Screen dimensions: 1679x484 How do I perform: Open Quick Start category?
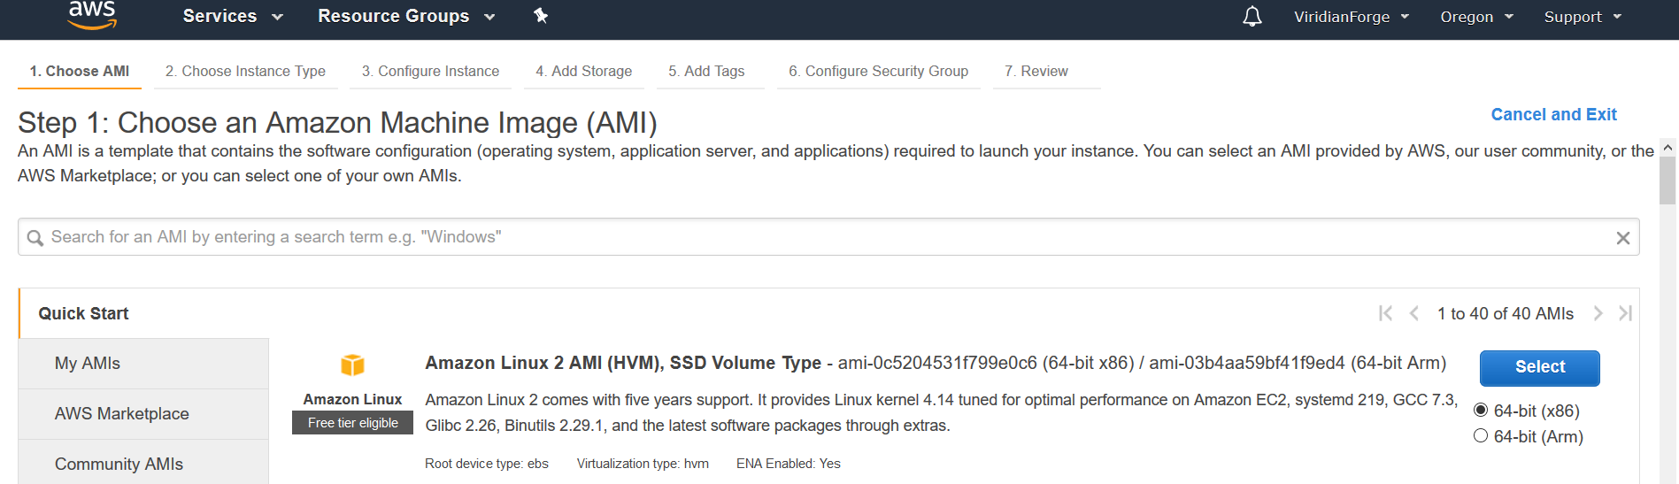click(83, 313)
